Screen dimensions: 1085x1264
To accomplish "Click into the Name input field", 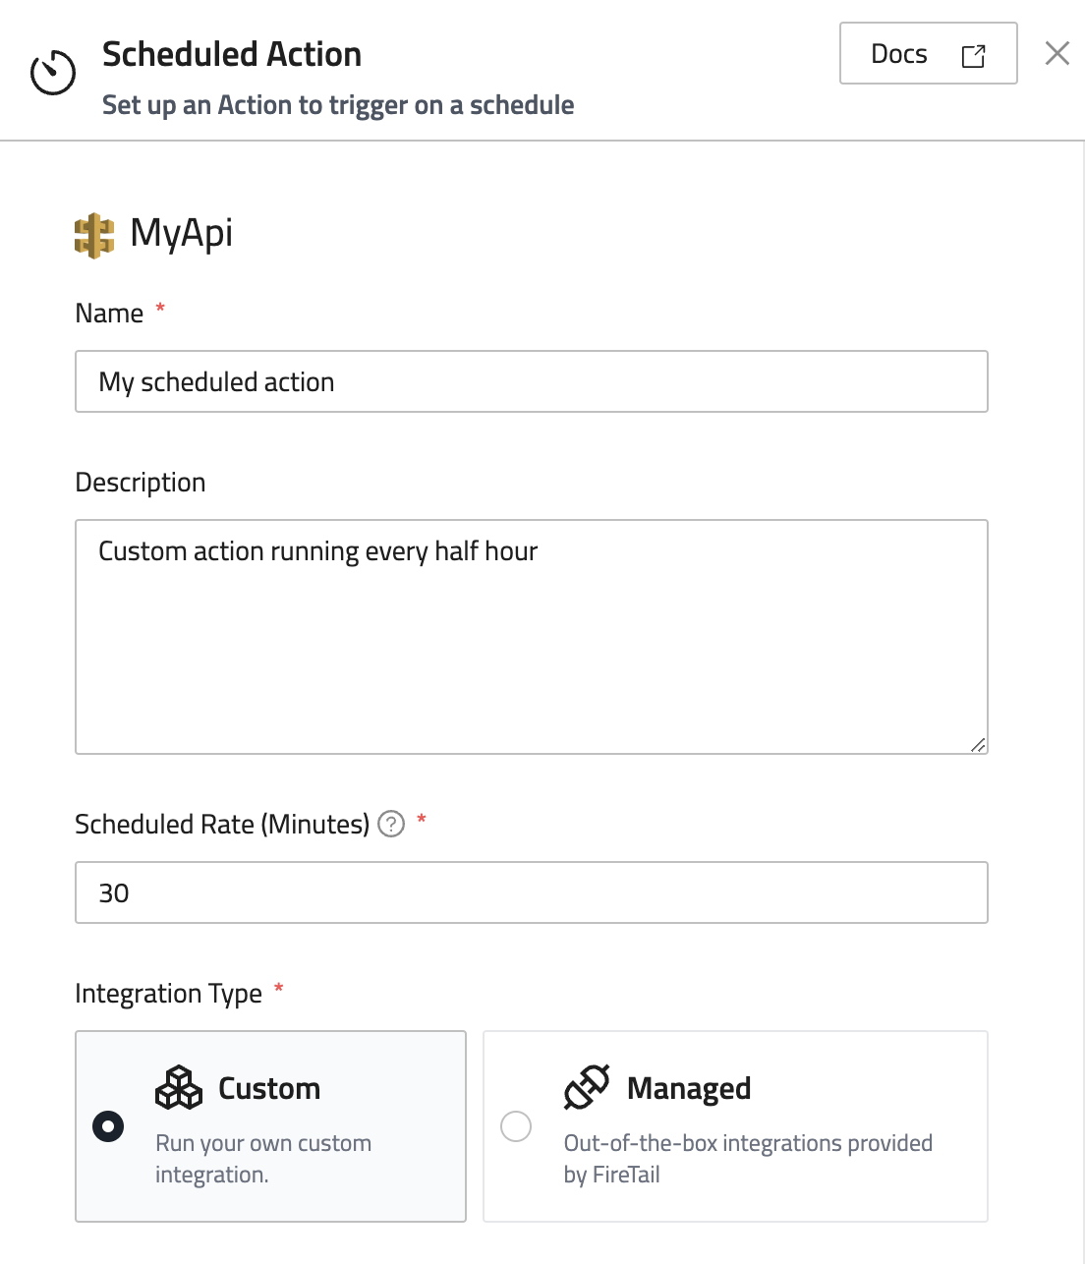I will coord(531,381).
